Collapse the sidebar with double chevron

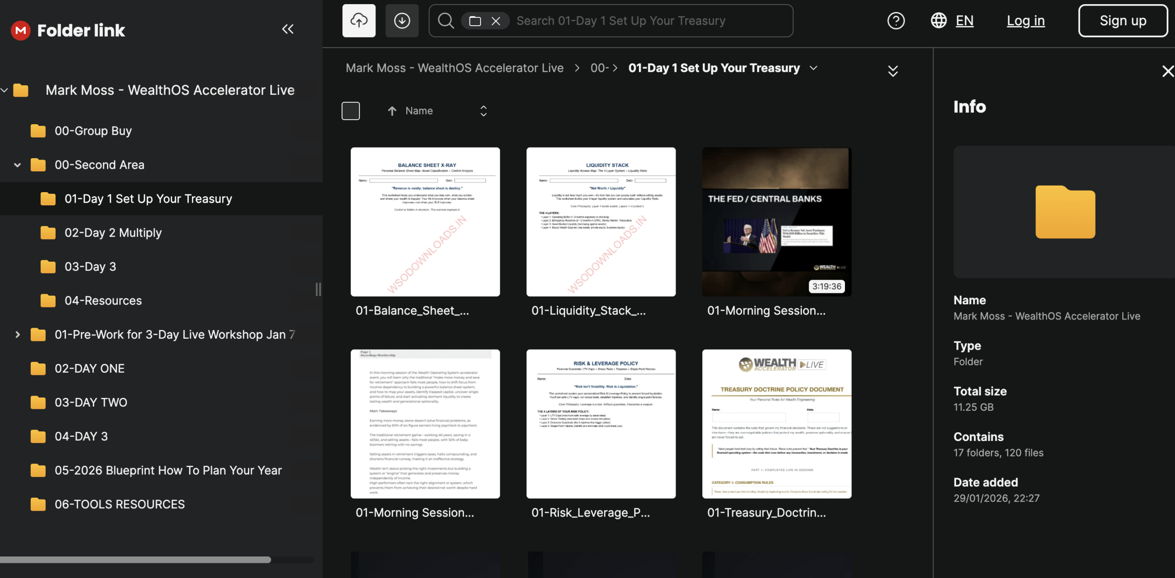[288, 29]
